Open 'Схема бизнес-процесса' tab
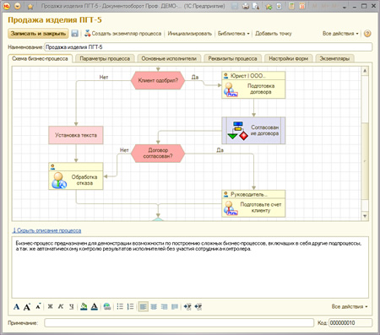380x335 pixels. (40, 58)
